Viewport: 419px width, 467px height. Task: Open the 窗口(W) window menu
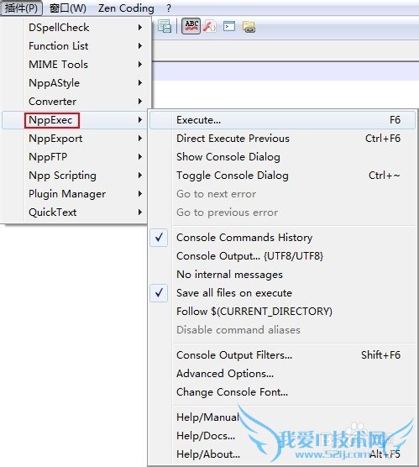(x=68, y=8)
